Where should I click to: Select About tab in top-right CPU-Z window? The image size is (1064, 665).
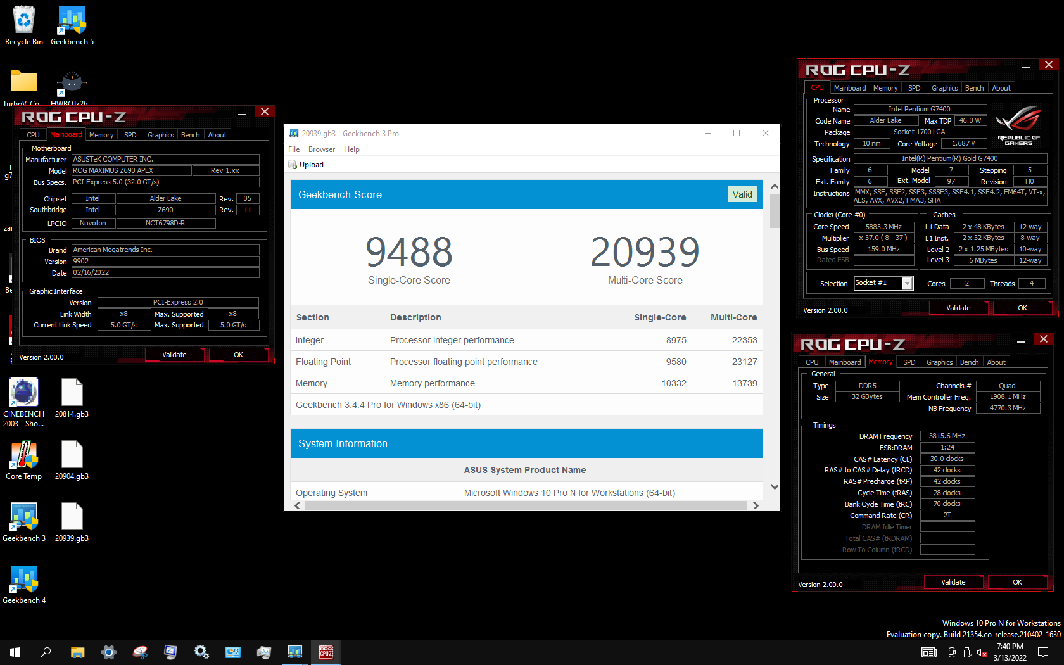(x=1001, y=88)
